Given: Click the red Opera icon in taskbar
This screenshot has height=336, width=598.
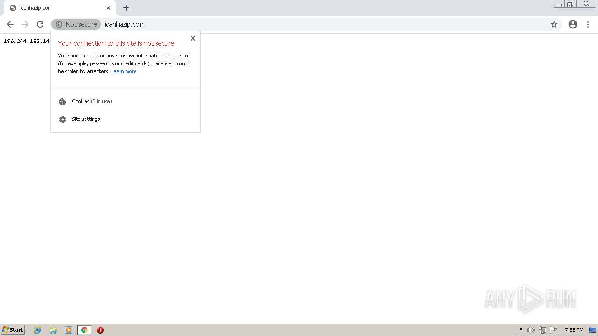Looking at the screenshot, I should pos(100,330).
